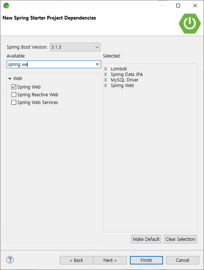This screenshot has height=270, width=204.
Task: Close the dialog window
Action: coord(195,6)
